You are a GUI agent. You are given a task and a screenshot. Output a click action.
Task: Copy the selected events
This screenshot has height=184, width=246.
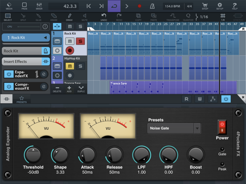[138, 17]
